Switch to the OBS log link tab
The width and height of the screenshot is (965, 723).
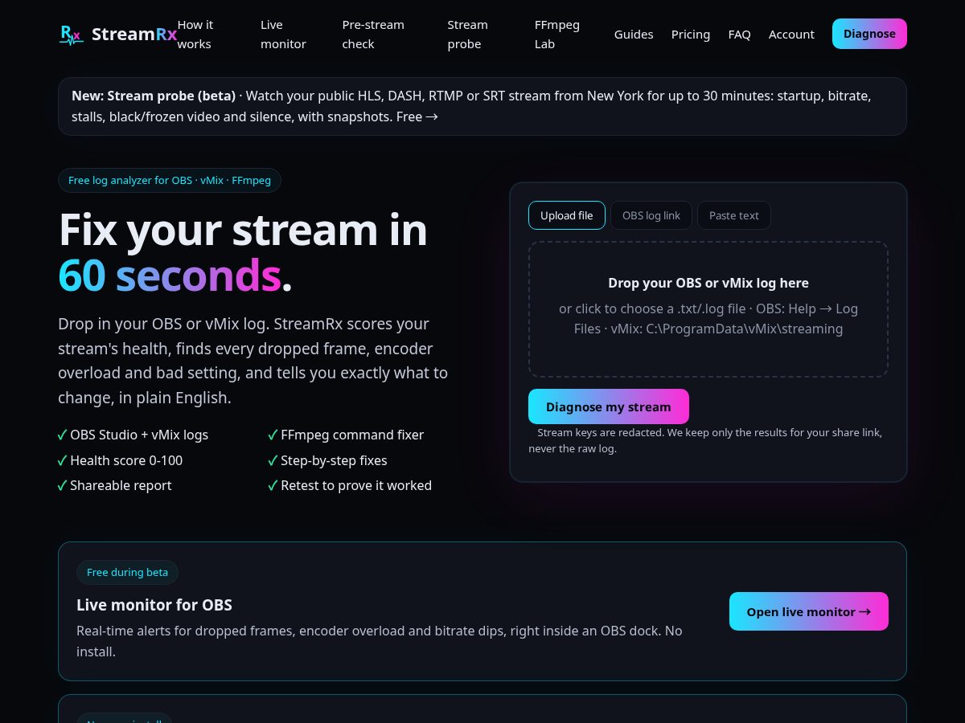(x=651, y=215)
